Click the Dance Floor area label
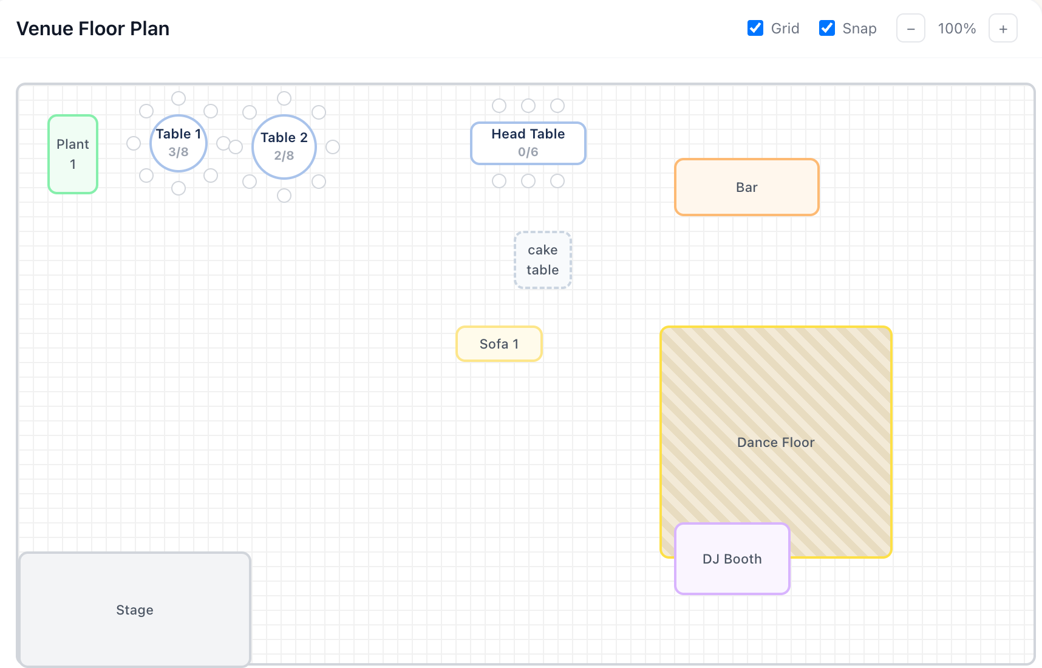1042x668 pixels. pos(776,442)
